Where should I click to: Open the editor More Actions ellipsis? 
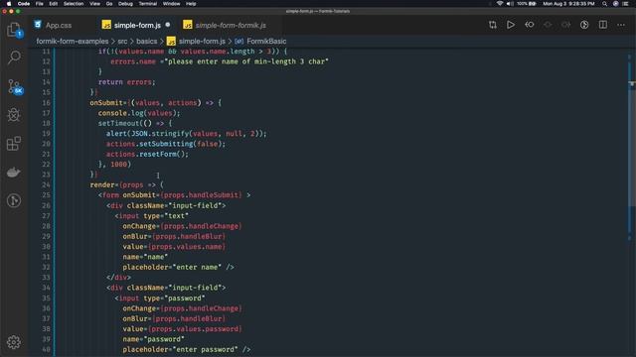[x=621, y=25]
